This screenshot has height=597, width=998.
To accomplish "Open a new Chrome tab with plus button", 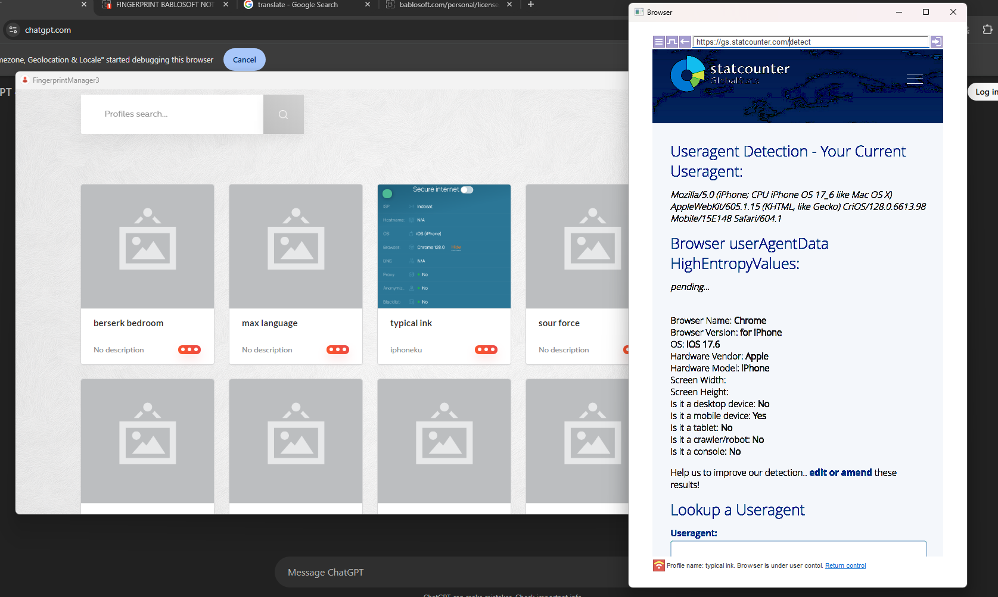I will coord(530,5).
